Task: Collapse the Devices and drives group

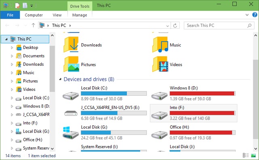Action: pos(60,79)
